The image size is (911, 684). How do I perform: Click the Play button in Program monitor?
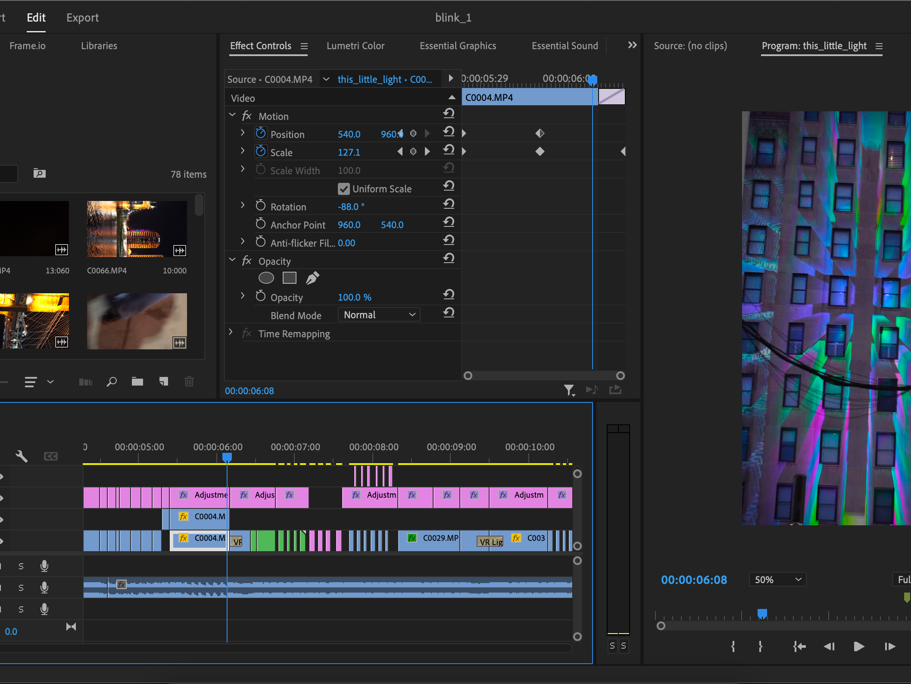[858, 646]
